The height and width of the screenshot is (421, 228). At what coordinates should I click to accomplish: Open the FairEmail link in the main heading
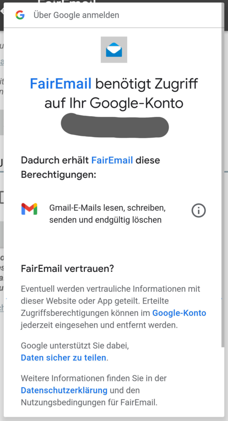tap(61, 83)
